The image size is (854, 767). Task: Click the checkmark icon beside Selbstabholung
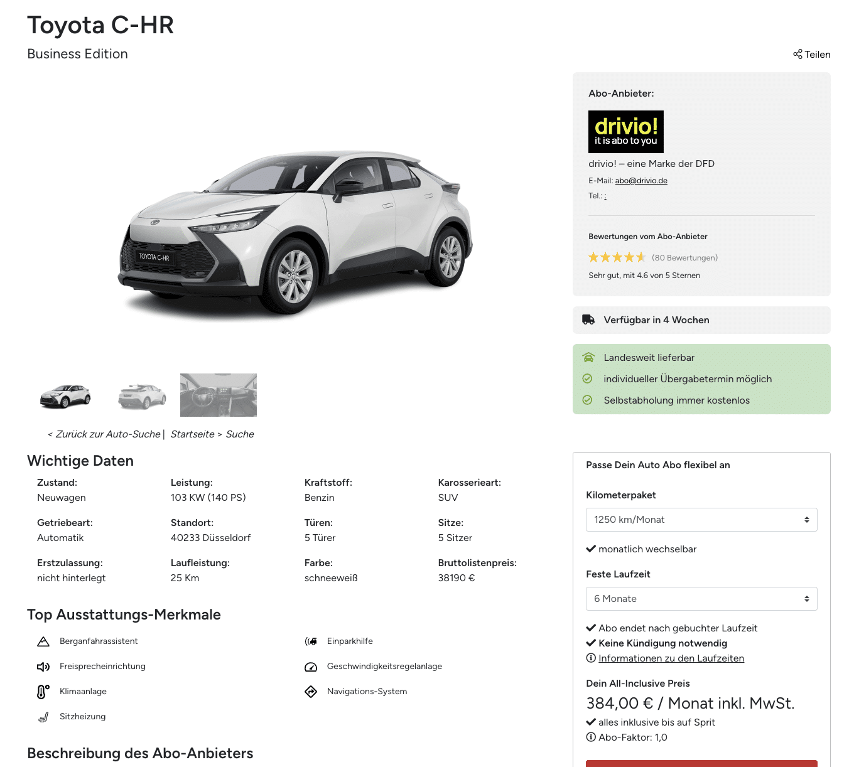[588, 400]
